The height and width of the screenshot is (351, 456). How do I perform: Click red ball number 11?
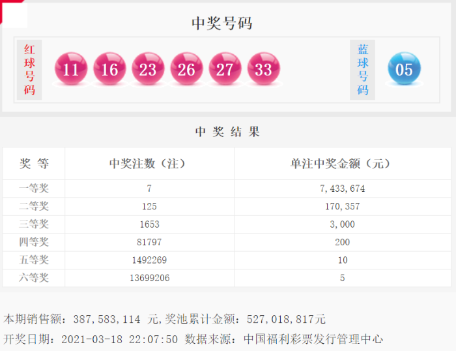[x=71, y=69]
